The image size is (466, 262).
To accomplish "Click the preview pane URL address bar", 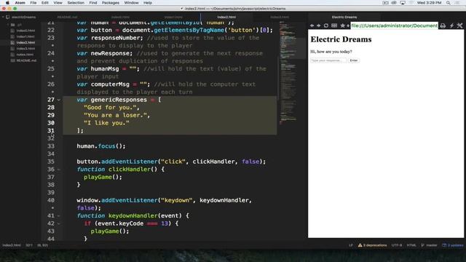I will pyautogui.click(x=394, y=26).
